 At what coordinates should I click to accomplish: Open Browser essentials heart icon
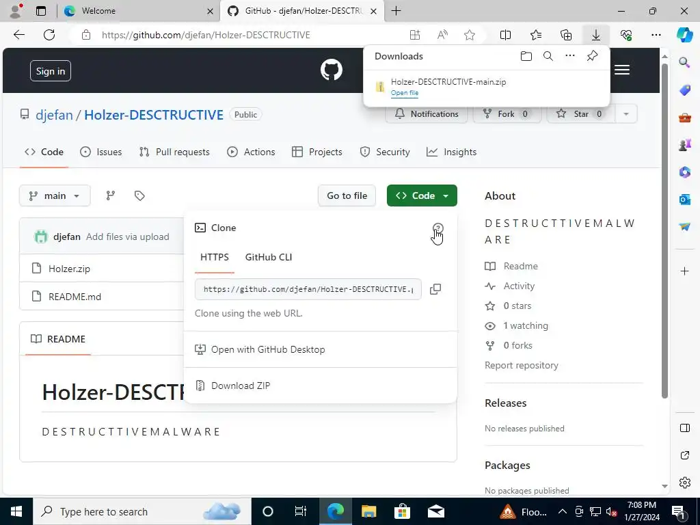[x=626, y=35]
